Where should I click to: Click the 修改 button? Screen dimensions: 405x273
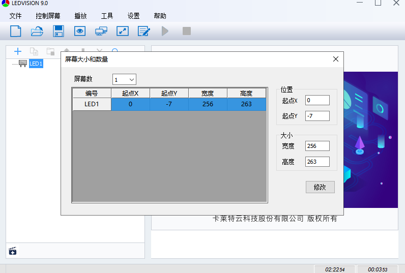click(320, 187)
